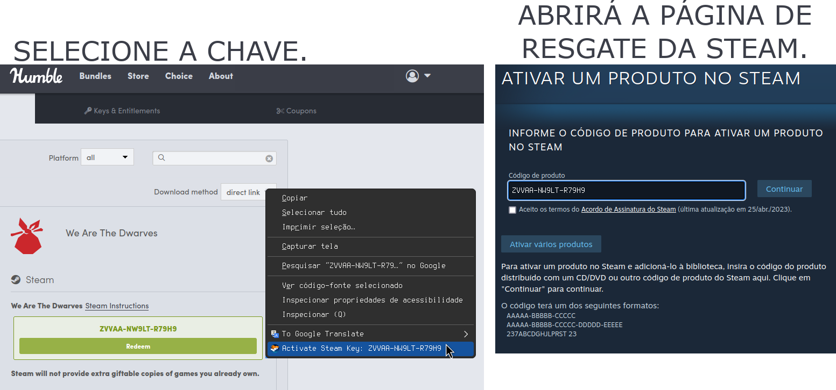Viewport: 836px width, 390px height.
Task: Select We Are The Dwarves title text
Action: 111,233
